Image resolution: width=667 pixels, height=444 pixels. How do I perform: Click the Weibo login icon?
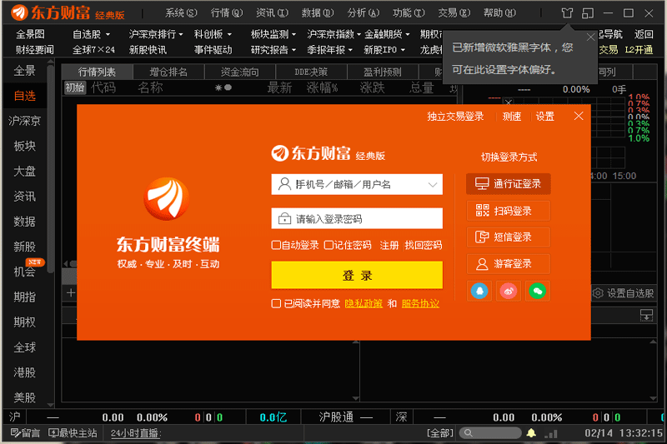coord(509,291)
